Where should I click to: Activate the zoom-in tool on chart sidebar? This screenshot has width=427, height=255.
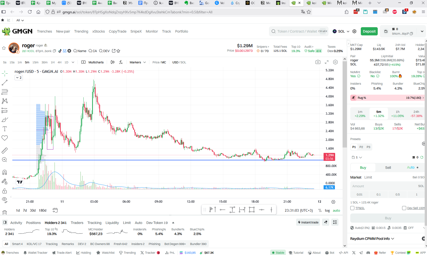[5, 160]
